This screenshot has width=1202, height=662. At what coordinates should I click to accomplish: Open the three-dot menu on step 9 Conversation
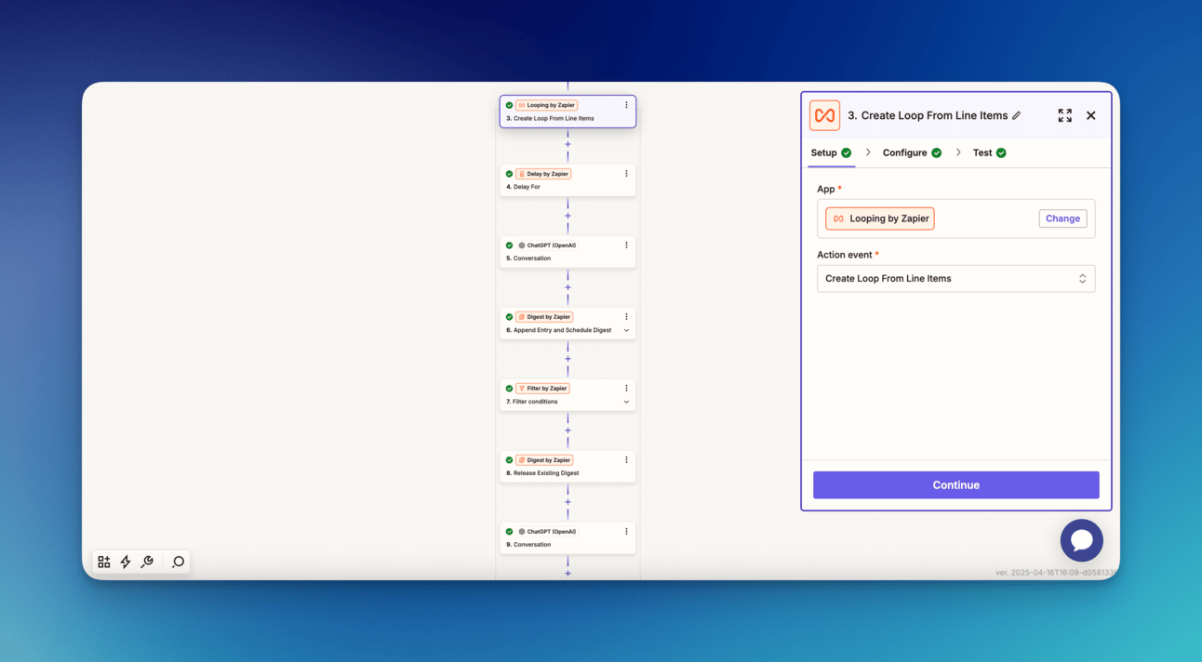pos(626,532)
